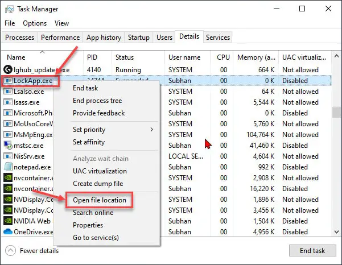Click Fewer details link
Screen dimensions: 342x265
39,251
